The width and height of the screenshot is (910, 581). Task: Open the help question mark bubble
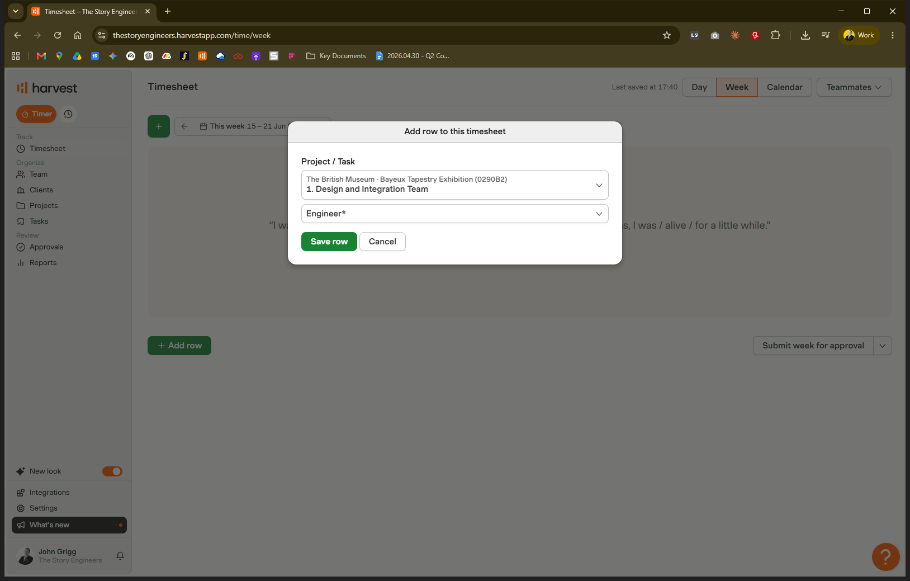coord(885,556)
